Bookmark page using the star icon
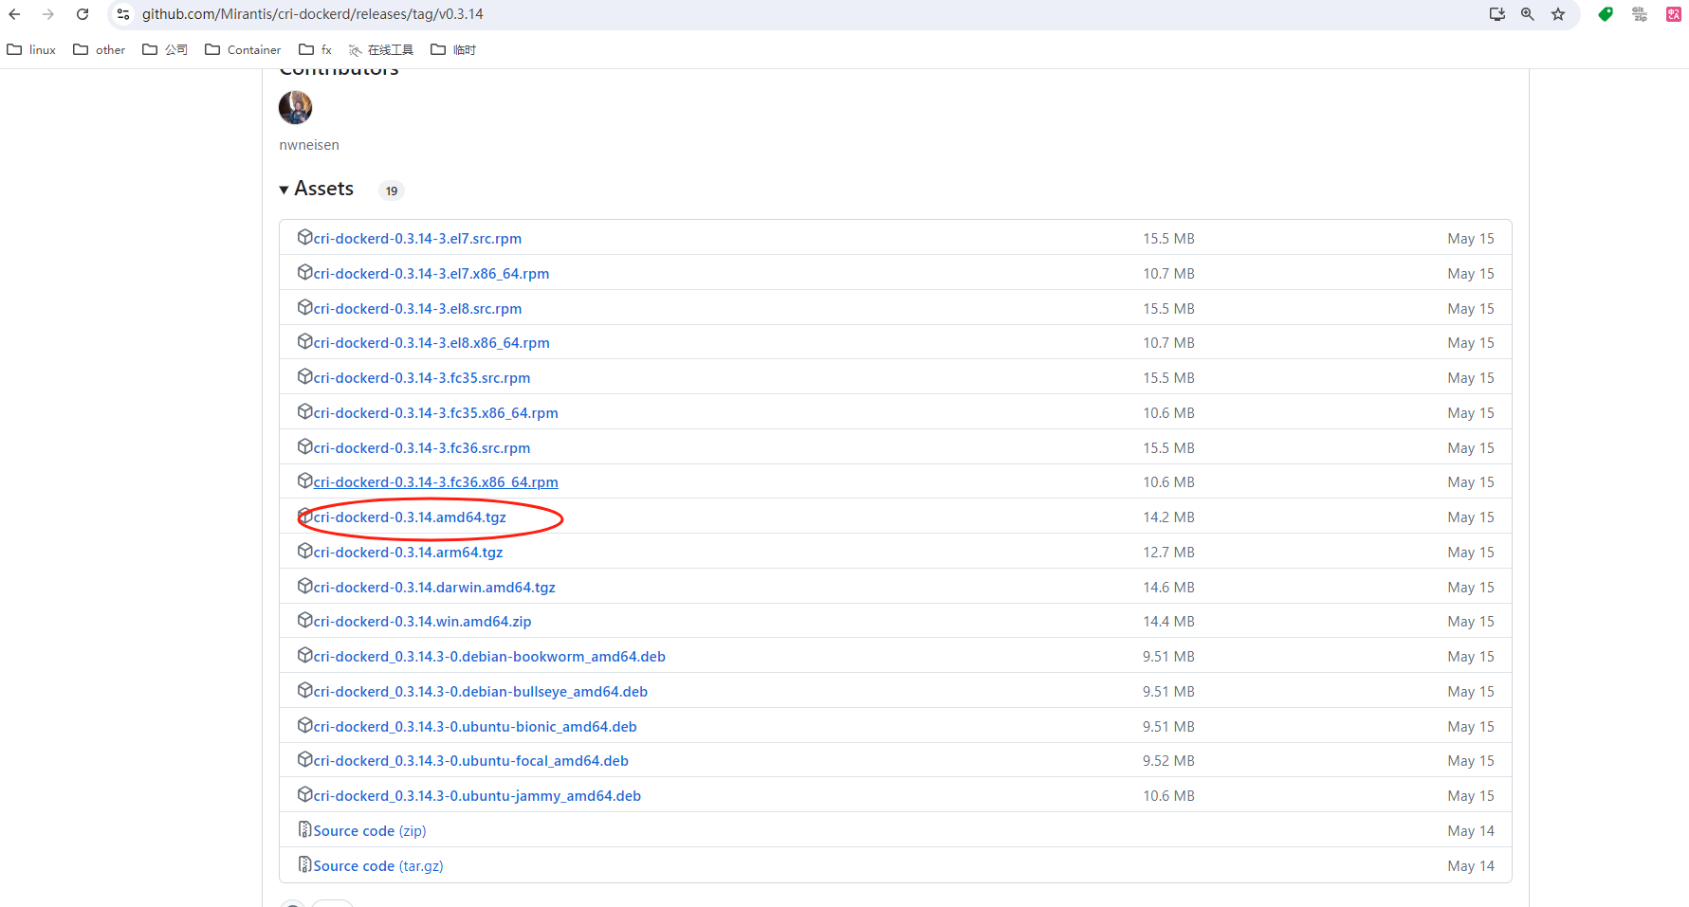This screenshot has height=907, width=1689. (1558, 14)
